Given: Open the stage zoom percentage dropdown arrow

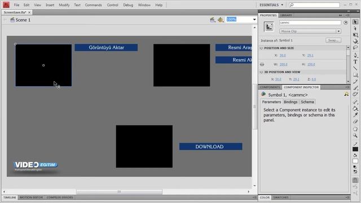Looking at the screenshot, I should [x=254, y=20].
